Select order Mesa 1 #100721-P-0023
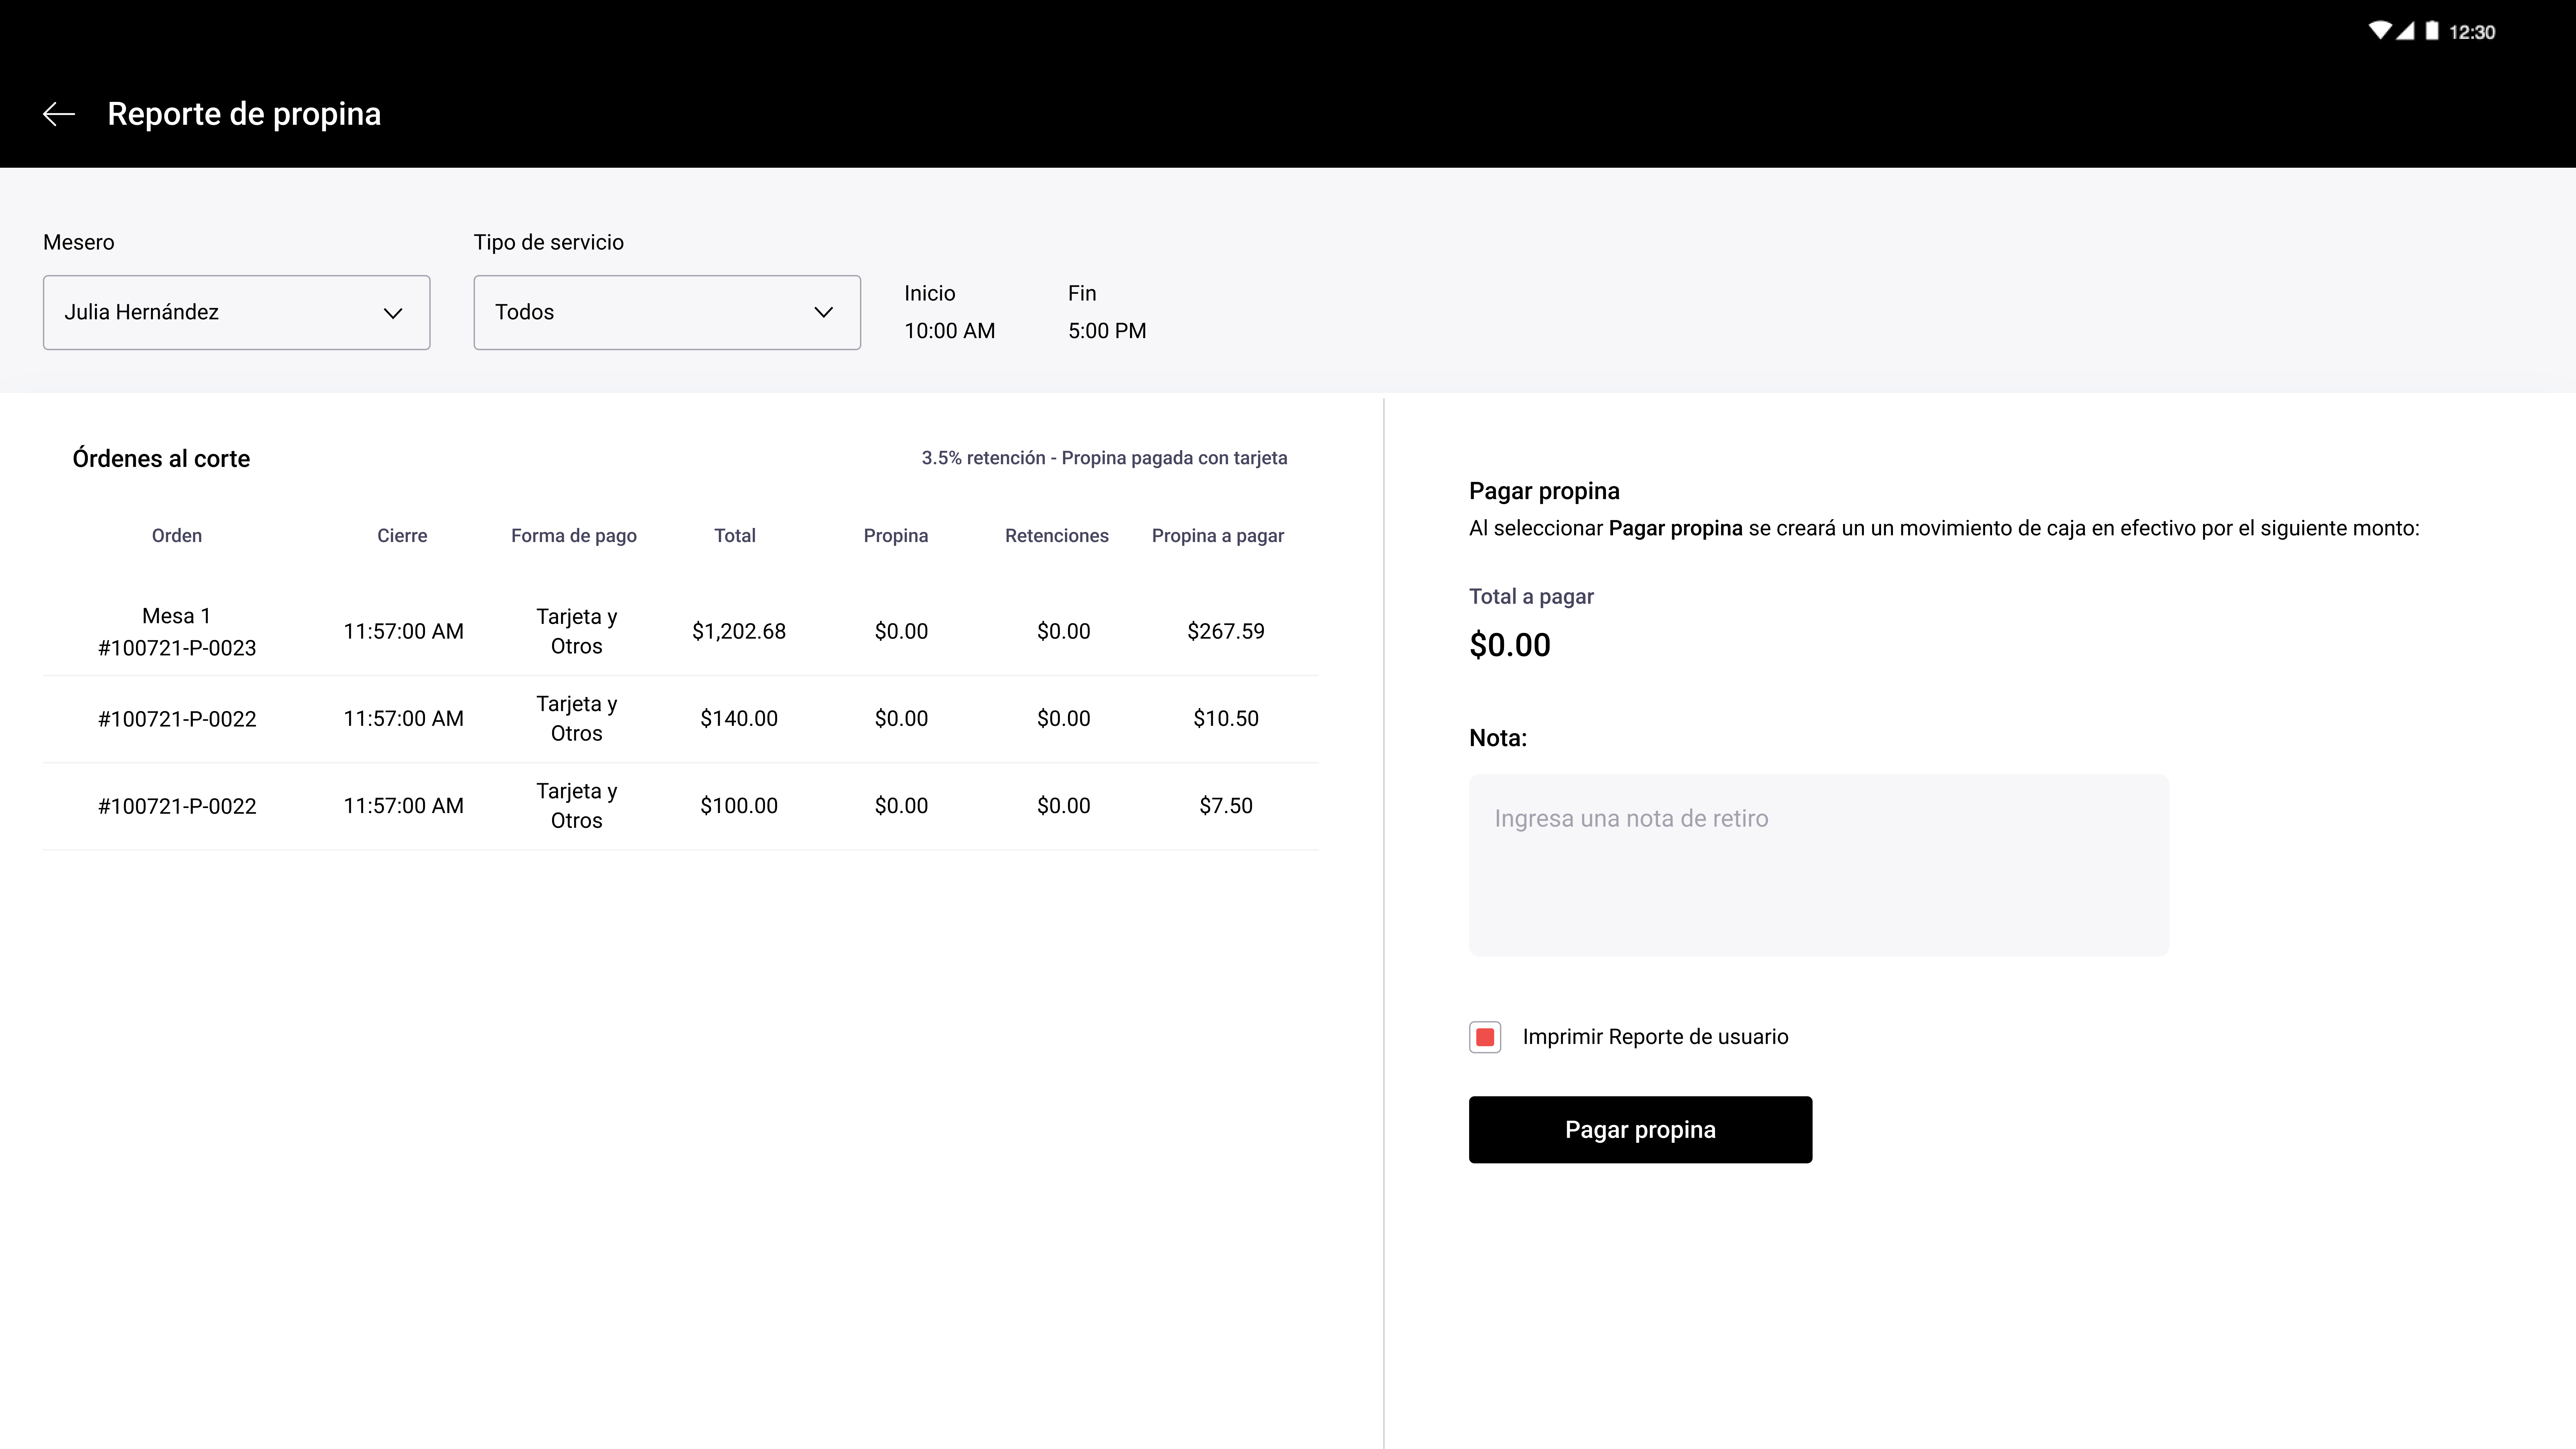 pyautogui.click(x=177, y=632)
